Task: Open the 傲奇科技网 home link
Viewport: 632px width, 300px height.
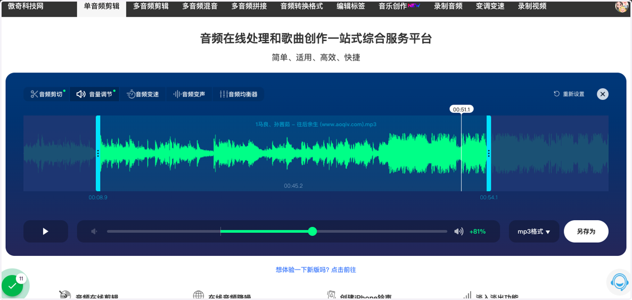Action: (26, 6)
